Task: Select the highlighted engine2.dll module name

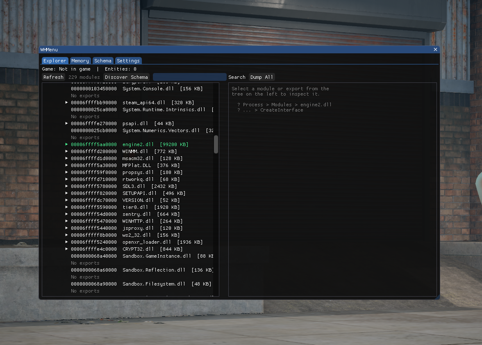Action: point(138,144)
